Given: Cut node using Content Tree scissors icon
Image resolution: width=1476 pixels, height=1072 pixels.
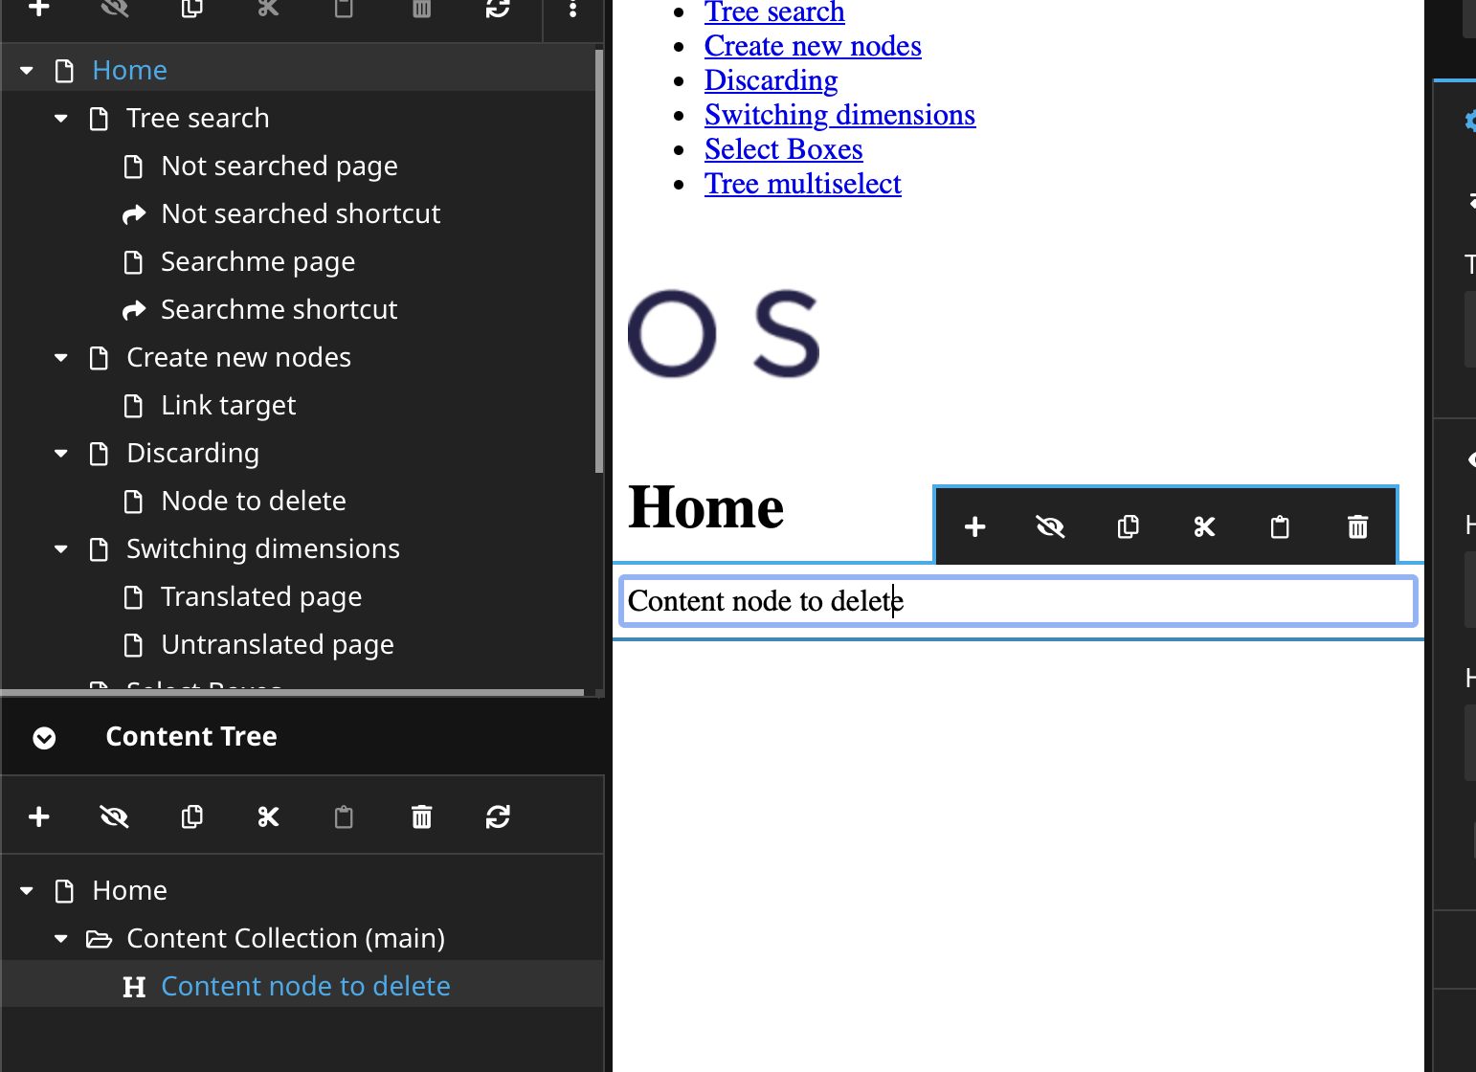Looking at the screenshot, I should tap(268, 816).
